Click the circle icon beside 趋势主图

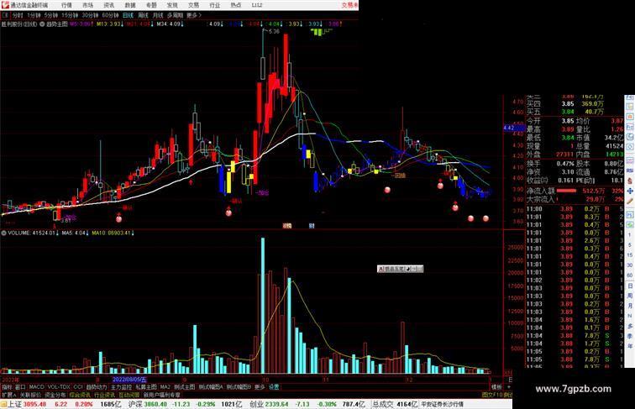click(x=42, y=24)
